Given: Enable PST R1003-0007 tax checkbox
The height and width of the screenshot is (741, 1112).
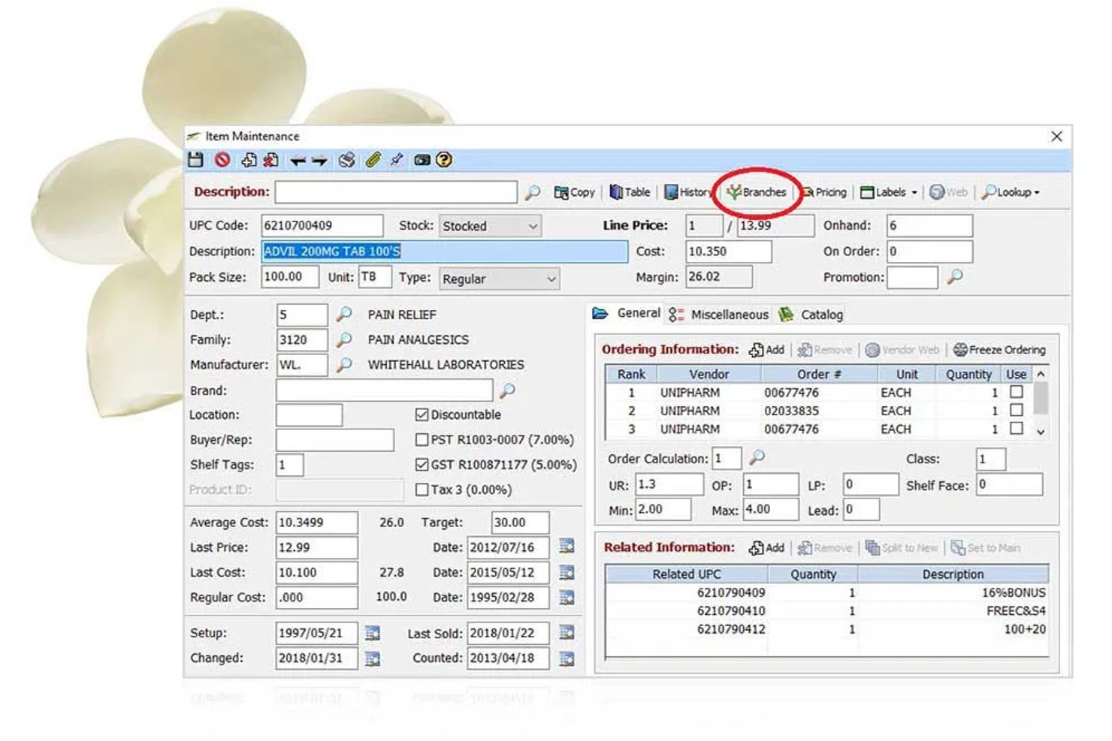Looking at the screenshot, I should coord(422,440).
